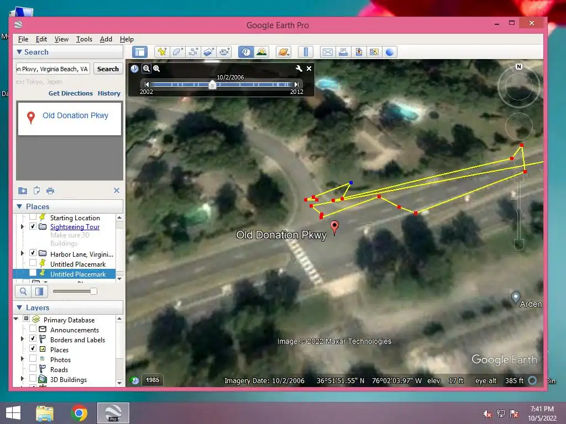Open the File menu
Viewport: 566px width, 424px height.
point(23,39)
